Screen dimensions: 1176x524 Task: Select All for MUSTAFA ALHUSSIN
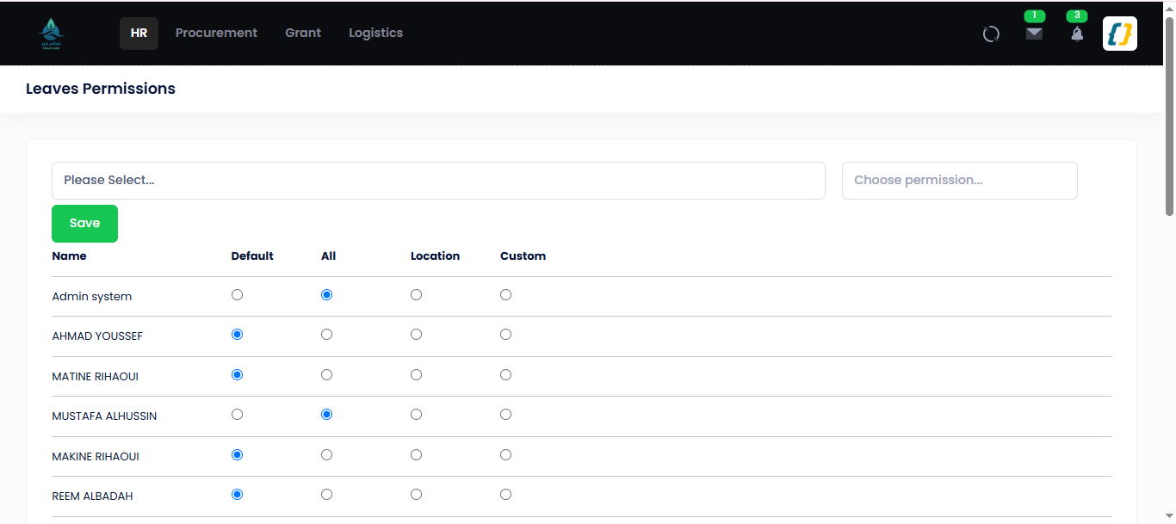click(327, 415)
